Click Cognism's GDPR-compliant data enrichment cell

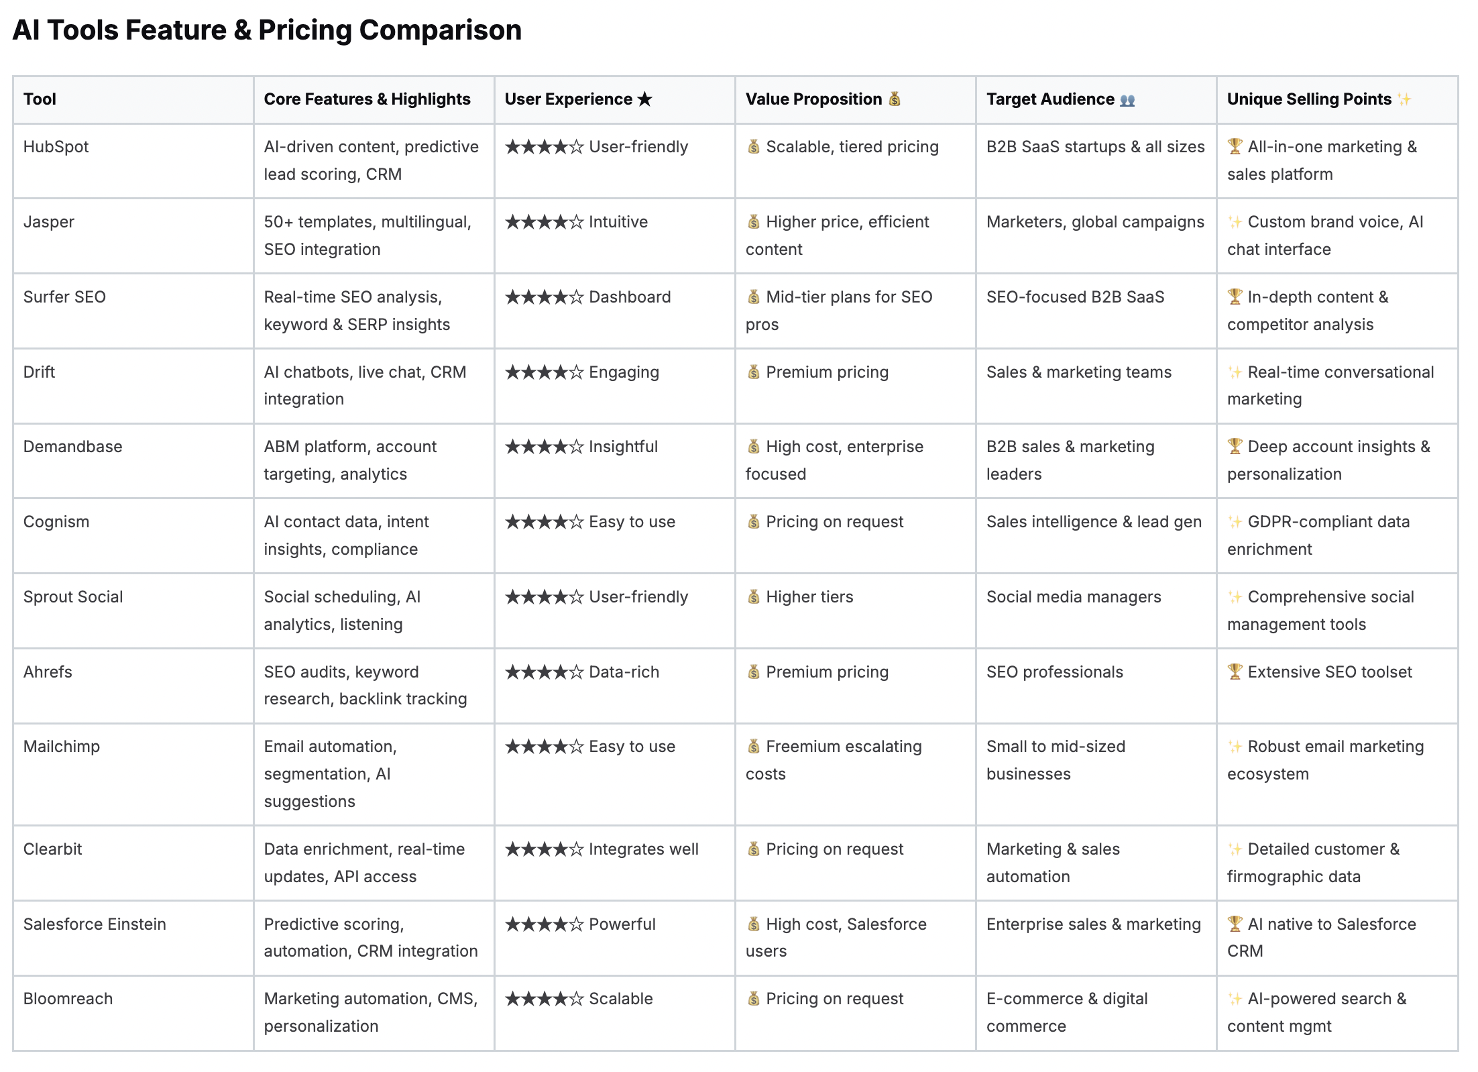[x=1337, y=535]
